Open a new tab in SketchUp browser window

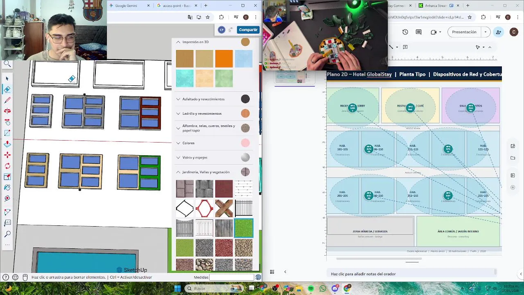pos(206,6)
